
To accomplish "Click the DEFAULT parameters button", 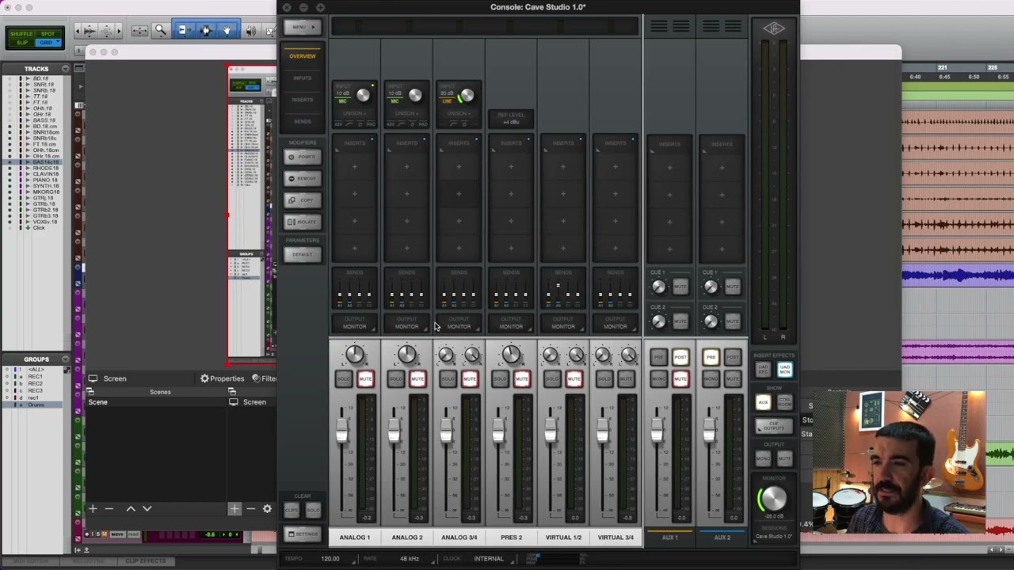I will point(302,254).
